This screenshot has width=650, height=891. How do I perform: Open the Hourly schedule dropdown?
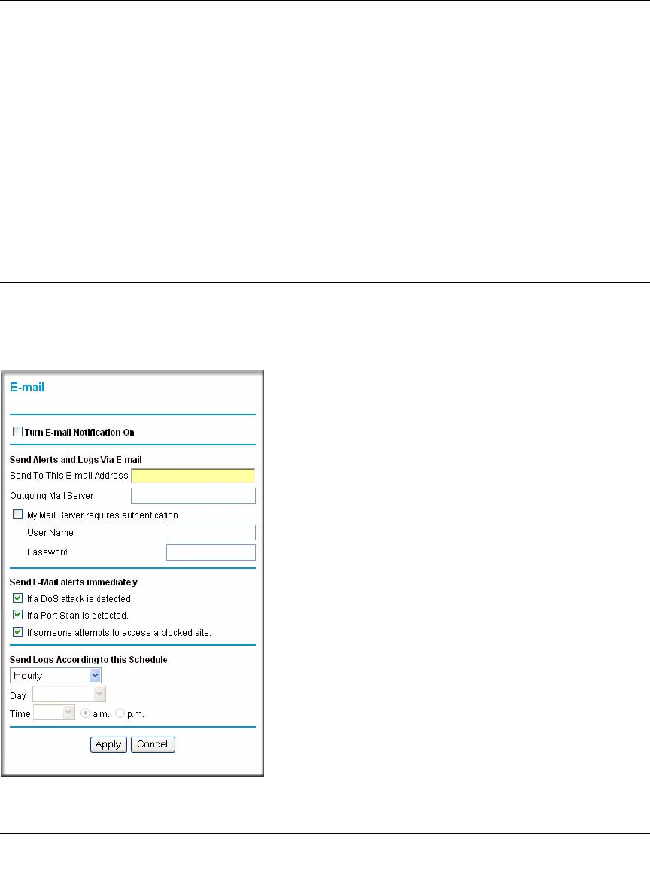tap(56, 675)
